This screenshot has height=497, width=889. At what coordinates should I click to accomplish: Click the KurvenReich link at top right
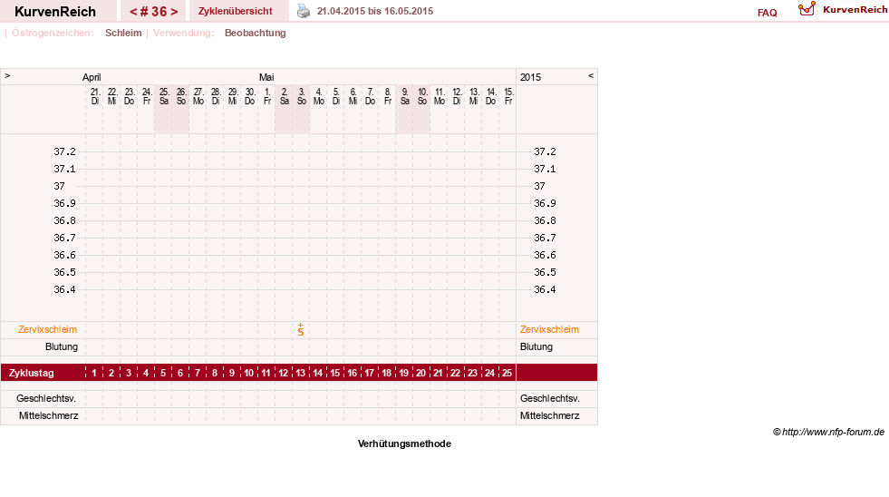(855, 10)
